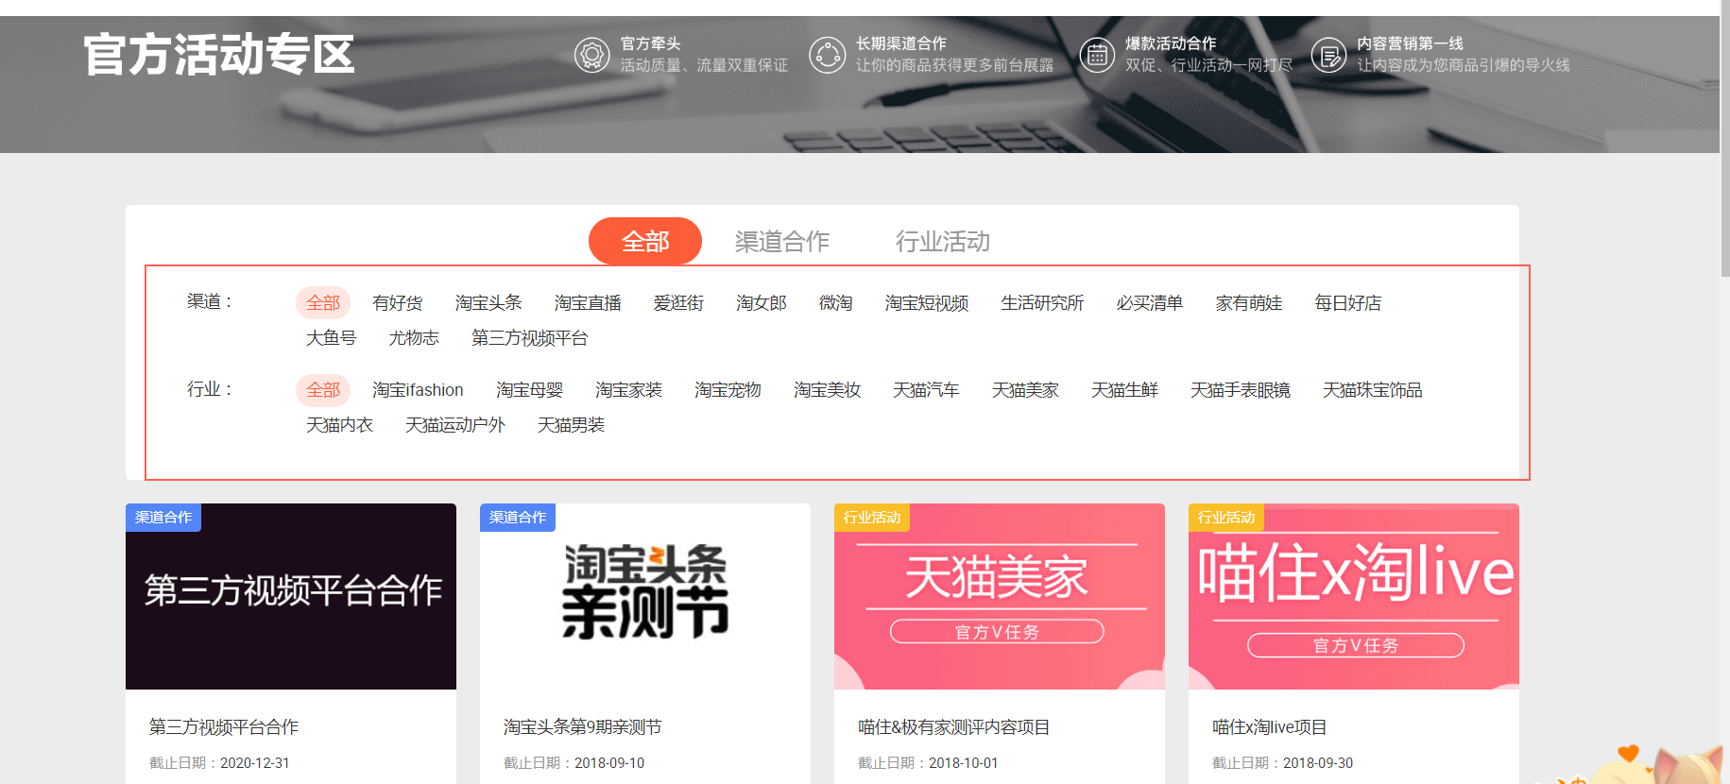Image resolution: width=1730 pixels, height=784 pixels.
Task: Click the 淘宝头条第9期亲测节 title
Action: point(583,726)
